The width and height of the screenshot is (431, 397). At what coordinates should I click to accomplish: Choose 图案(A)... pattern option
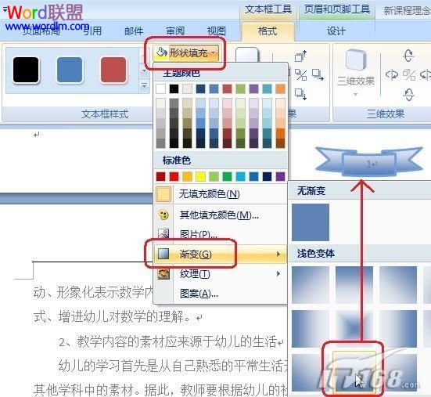tap(221, 294)
